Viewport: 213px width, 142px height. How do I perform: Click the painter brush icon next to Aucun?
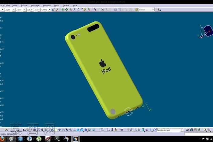(x=53, y=10)
